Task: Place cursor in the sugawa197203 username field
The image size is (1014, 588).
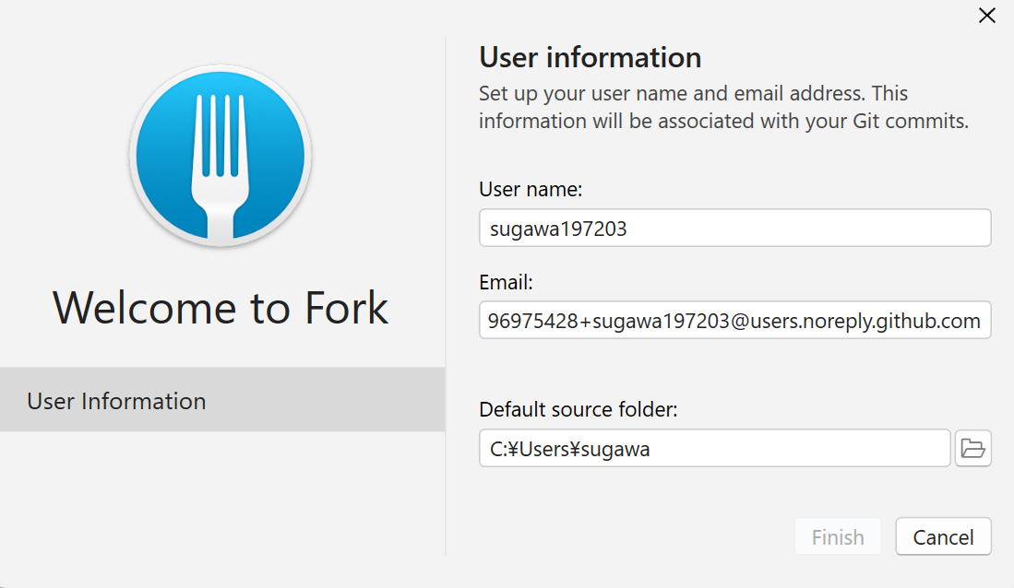Action: tap(734, 227)
